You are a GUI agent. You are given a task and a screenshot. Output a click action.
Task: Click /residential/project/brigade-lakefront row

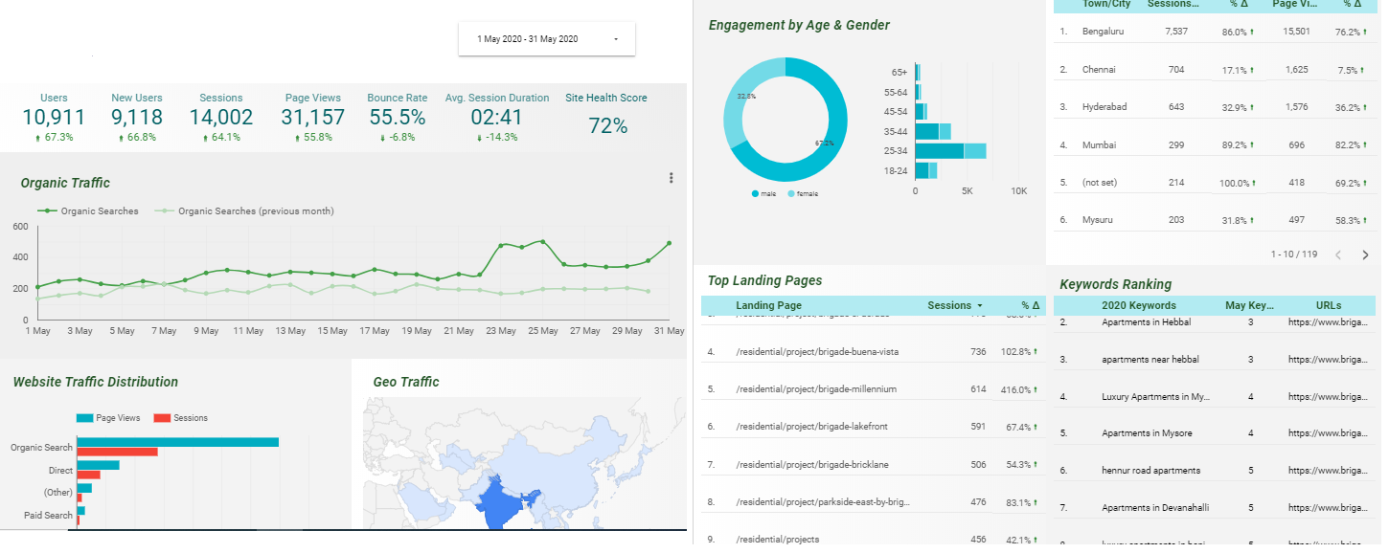873,427
